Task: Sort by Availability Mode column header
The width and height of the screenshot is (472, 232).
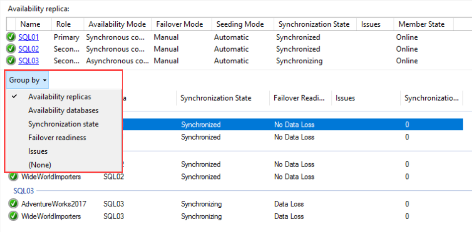Action: [117, 24]
